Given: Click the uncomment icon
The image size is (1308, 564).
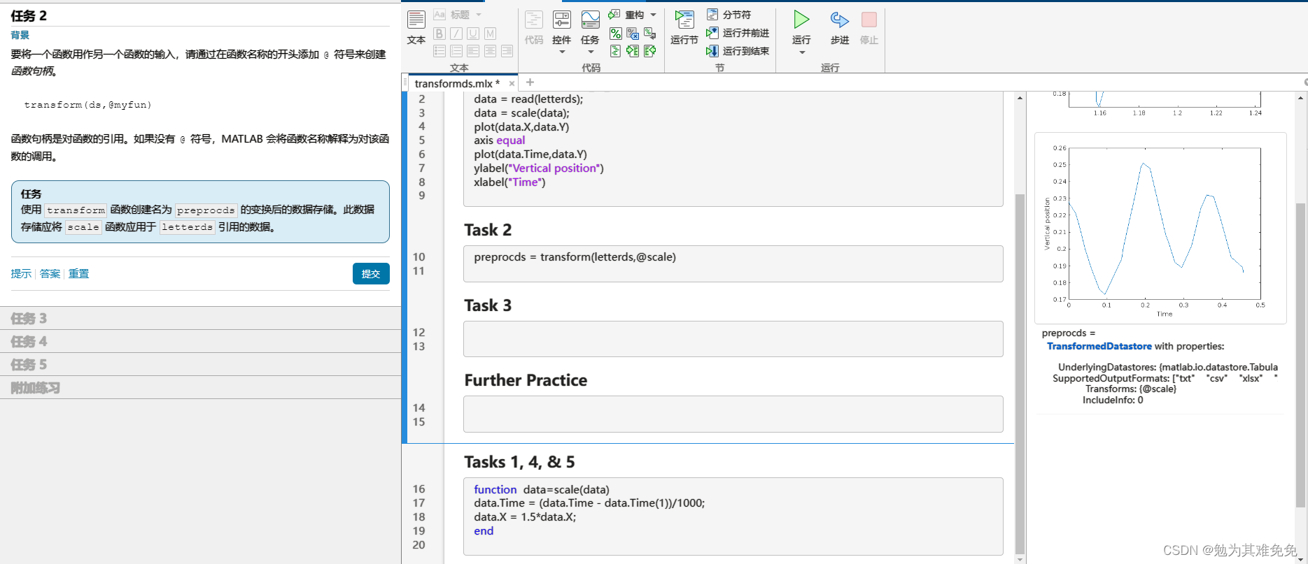Looking at the screenshot, I should [x=633, y=34].
